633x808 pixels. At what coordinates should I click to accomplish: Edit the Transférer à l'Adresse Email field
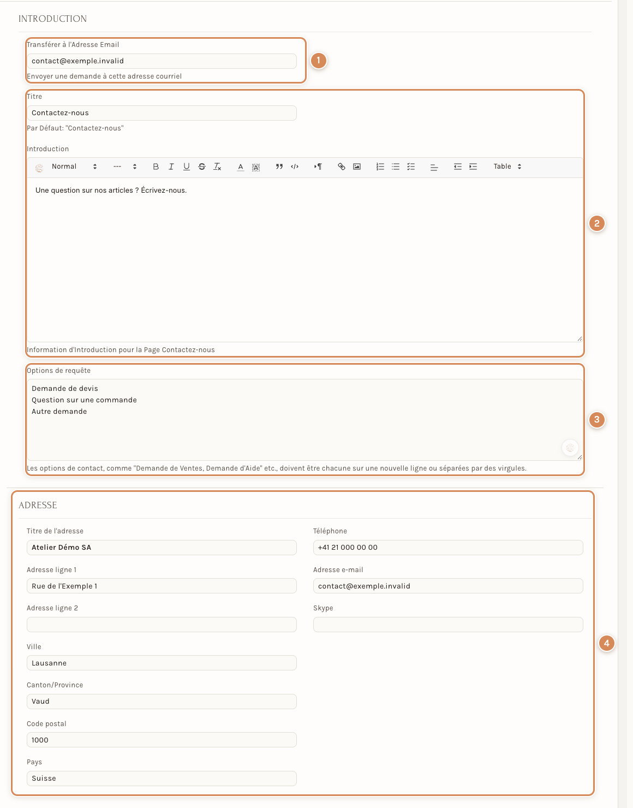[x=162, y=61]
